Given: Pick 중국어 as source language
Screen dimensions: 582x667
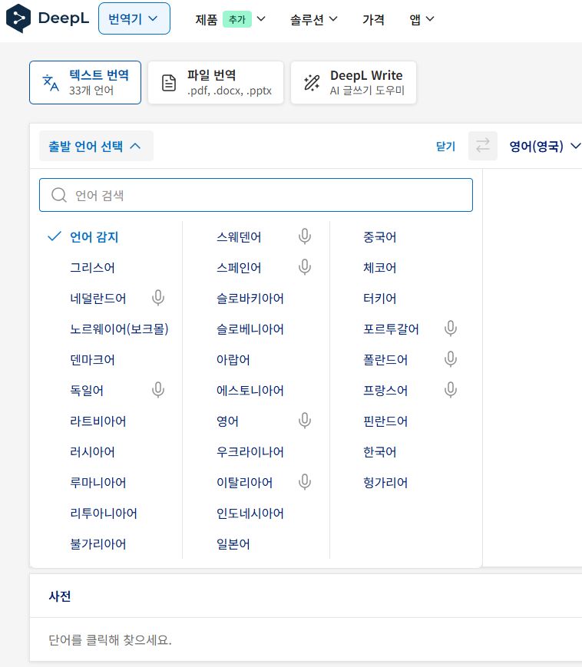Looking at the screenshot, I should tap(379, 236).
